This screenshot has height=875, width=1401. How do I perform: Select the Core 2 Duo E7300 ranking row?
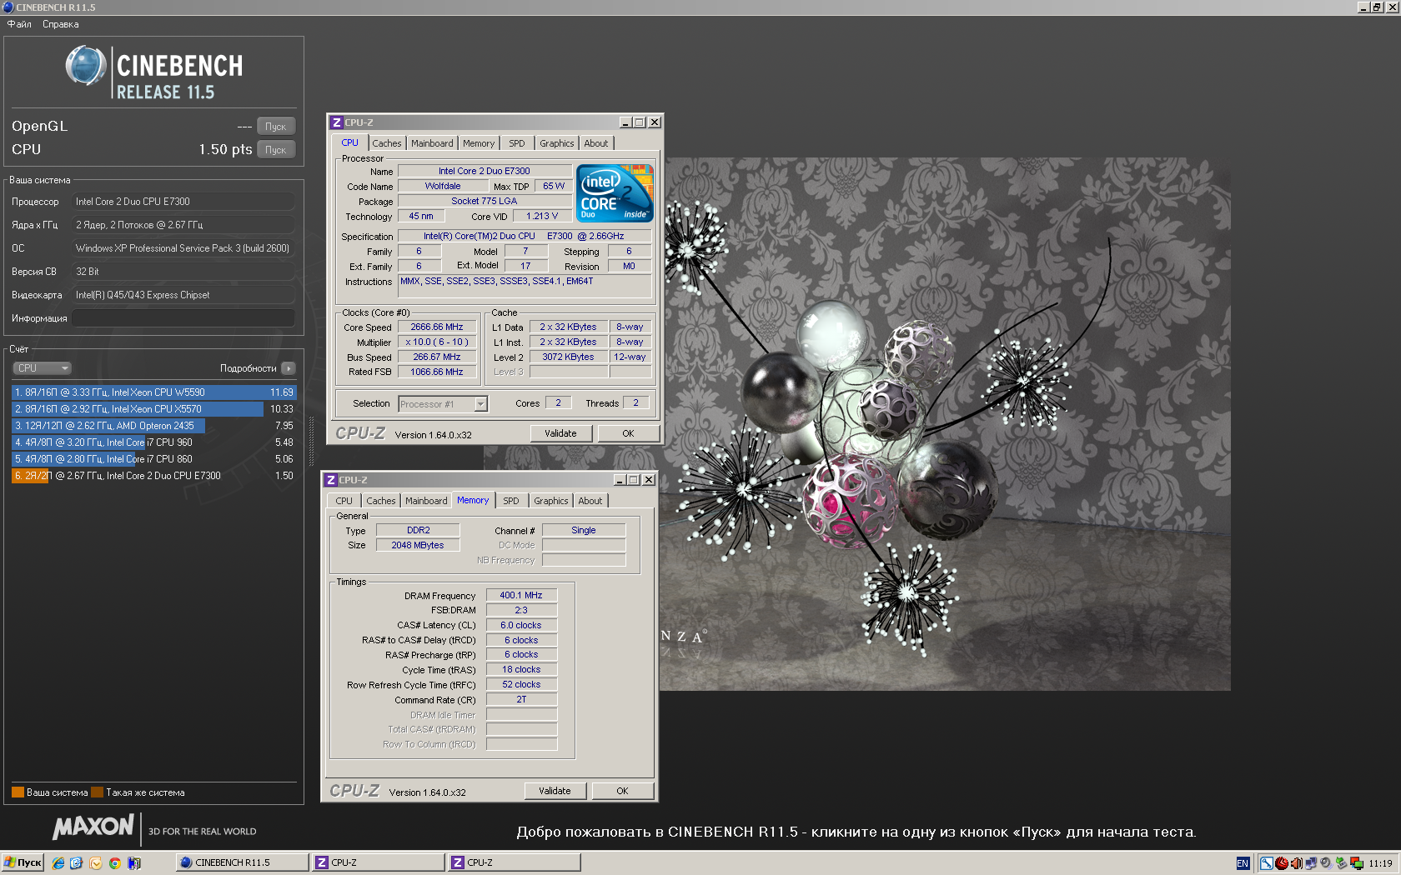click(153, 476)
